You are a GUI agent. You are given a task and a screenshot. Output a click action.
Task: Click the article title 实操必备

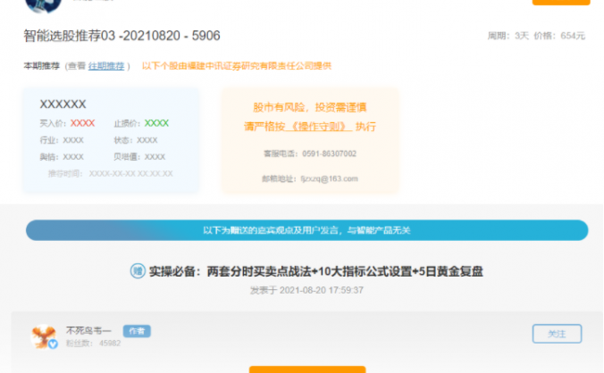[316, 271]
